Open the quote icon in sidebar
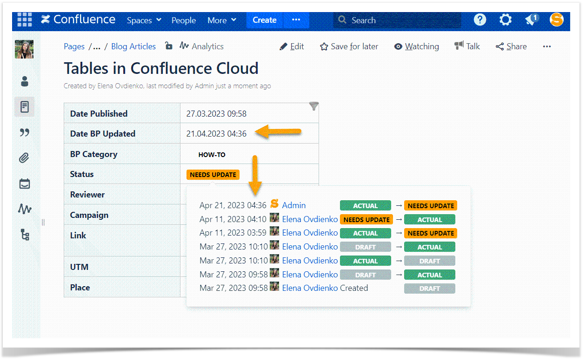586x361 pixels. (25, 132)
